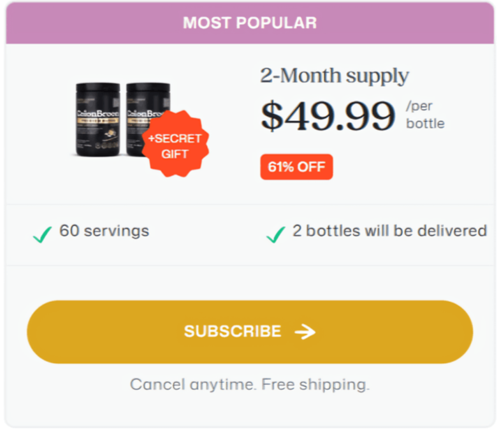The height and width of the screenshot is (430, 499).
Task: Click the green checkmark beside 60 servings
Action: coord(43,235)
